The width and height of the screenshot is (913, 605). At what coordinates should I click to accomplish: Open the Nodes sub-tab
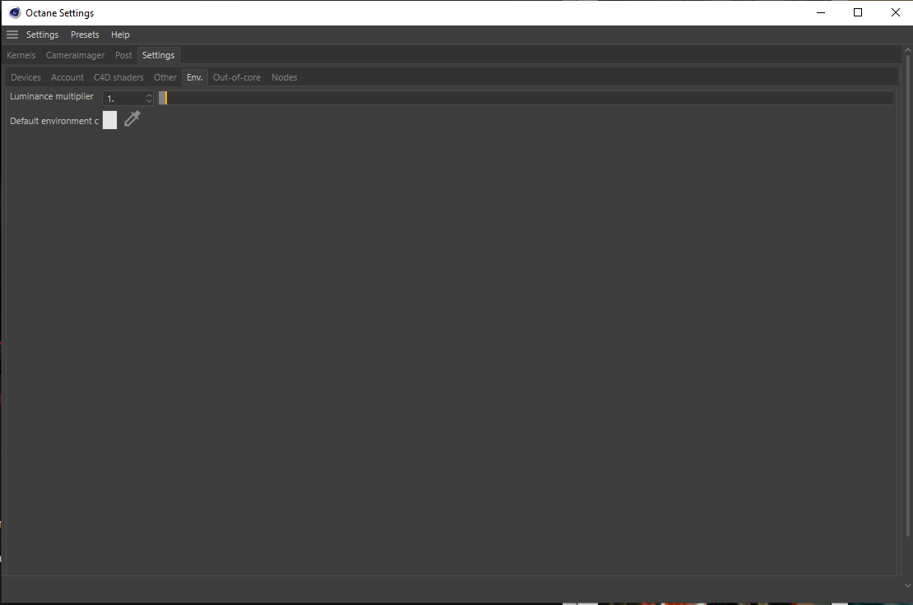284,77
